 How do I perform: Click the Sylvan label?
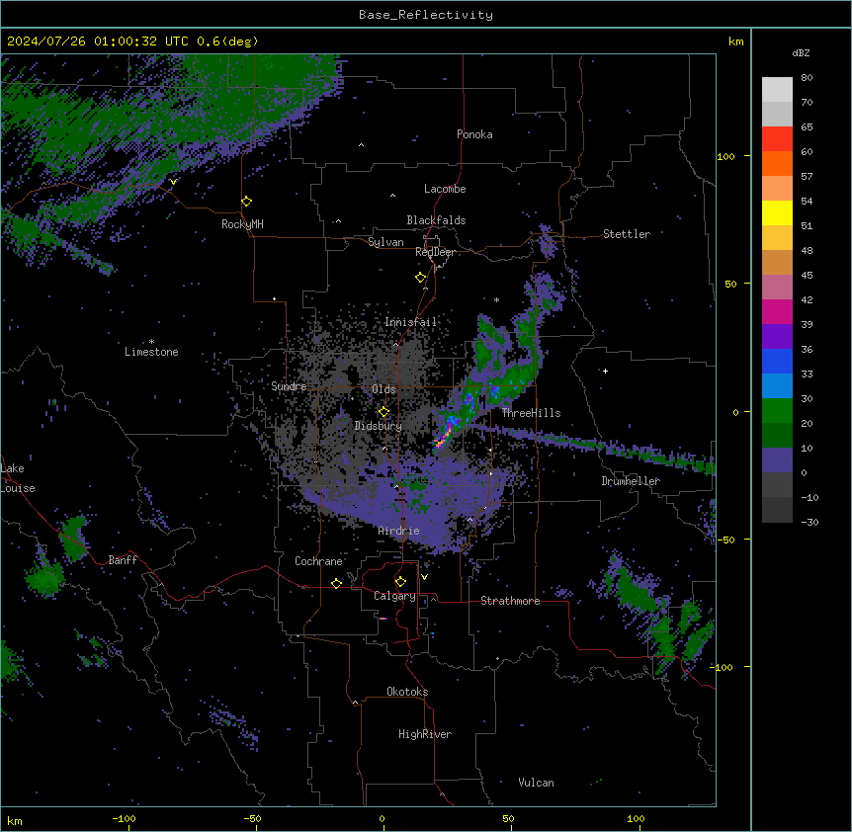385,242
